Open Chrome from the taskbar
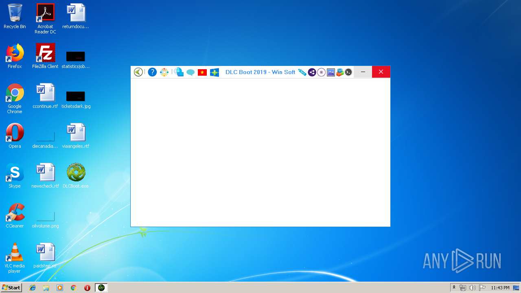The width and height of the screenshot is (521, 293). (x=73, y=288)
